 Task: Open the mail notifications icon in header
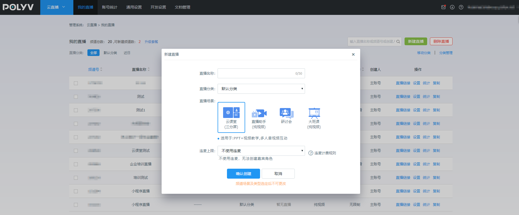click(443, 7)
